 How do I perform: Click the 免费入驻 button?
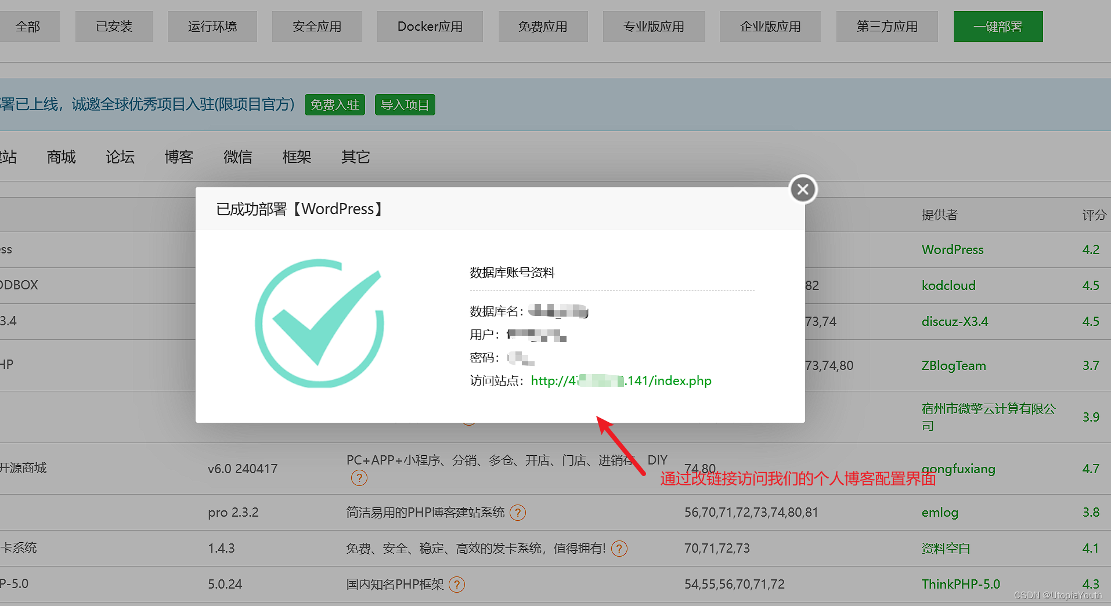point(335,104)
